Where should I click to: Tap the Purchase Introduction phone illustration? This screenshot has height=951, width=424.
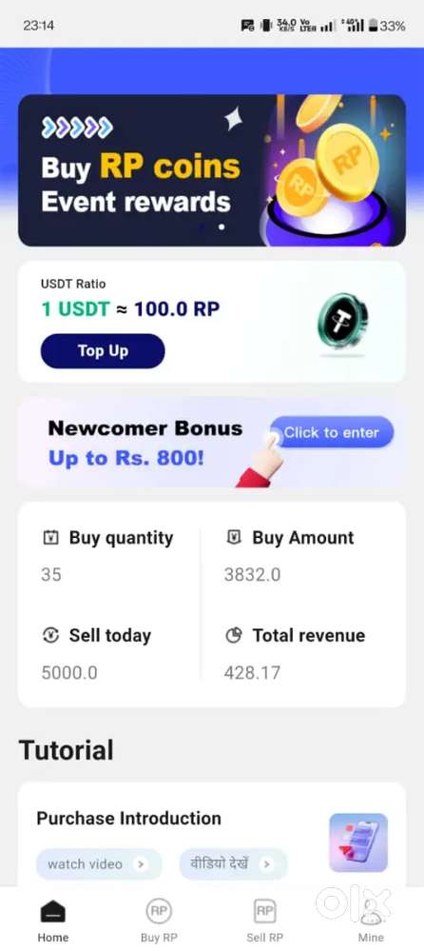point(358,842)
